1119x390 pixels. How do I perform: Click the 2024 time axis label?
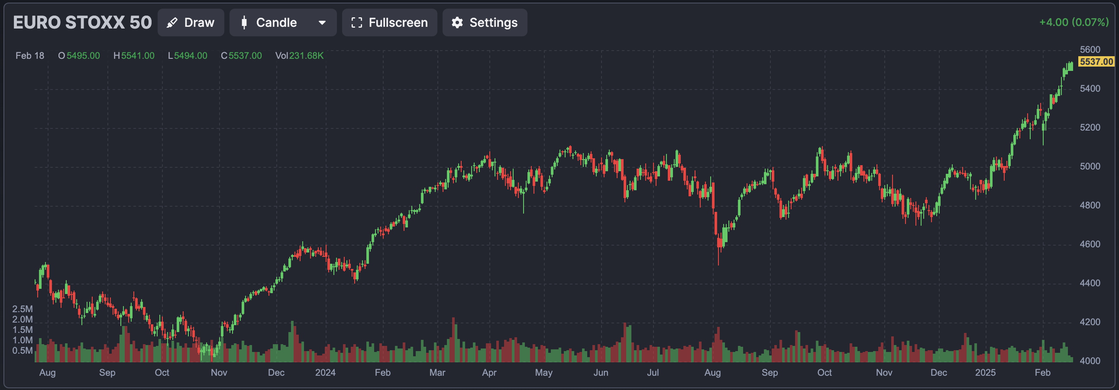[325, 373]
